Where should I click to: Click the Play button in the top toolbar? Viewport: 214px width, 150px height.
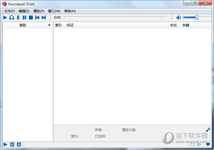click(x=5, y=17)
